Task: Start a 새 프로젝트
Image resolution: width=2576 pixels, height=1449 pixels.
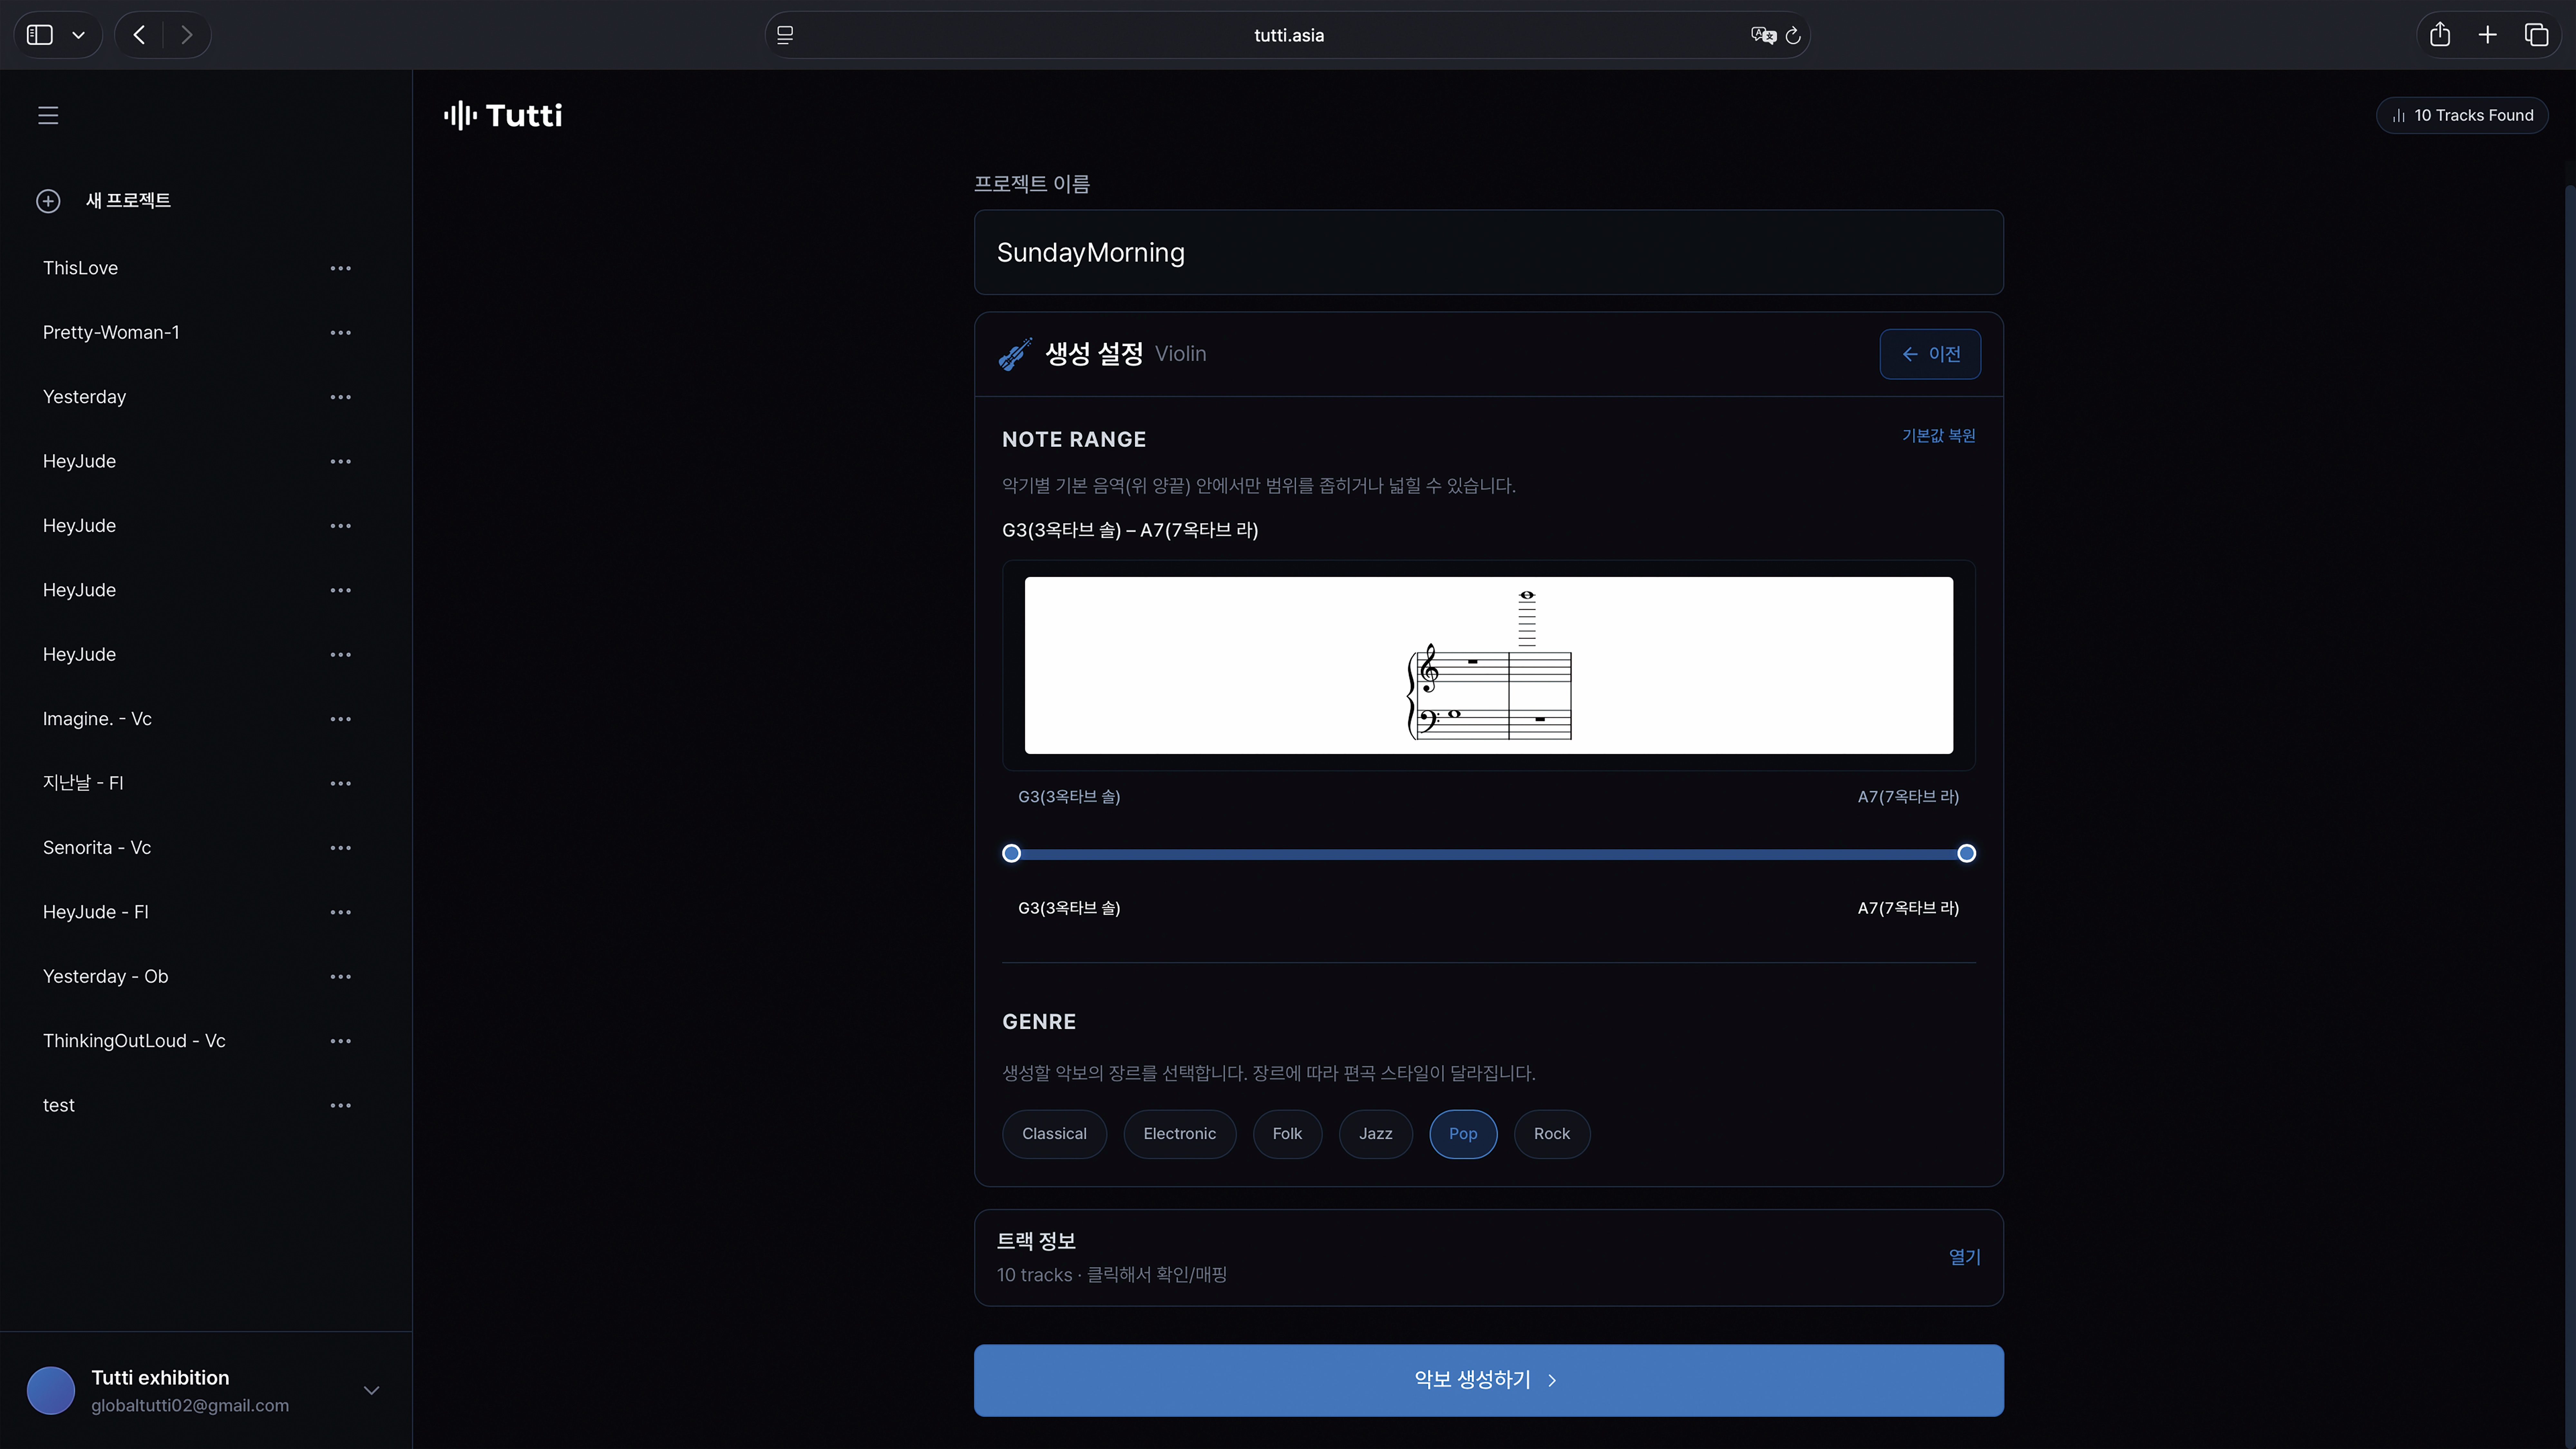Action: pyautogui.click(x=128, y=201)
